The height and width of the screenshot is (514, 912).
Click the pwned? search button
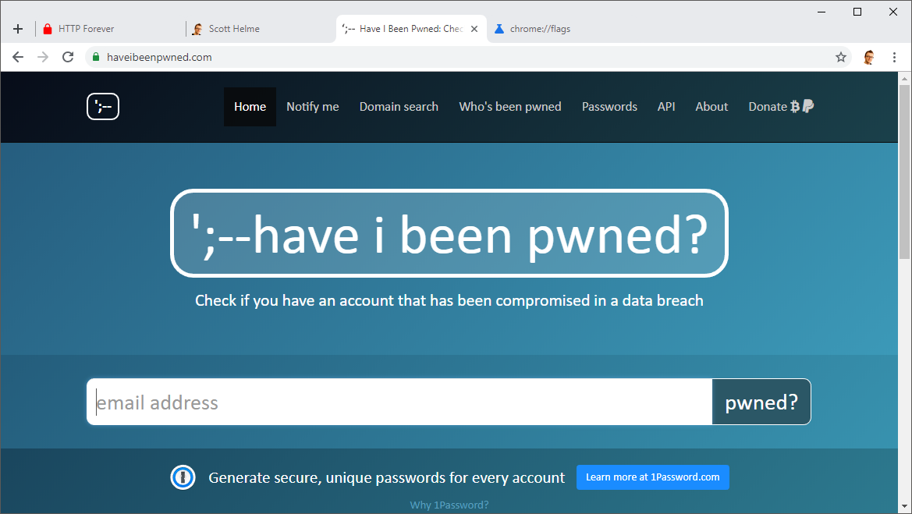click(761, 402)
